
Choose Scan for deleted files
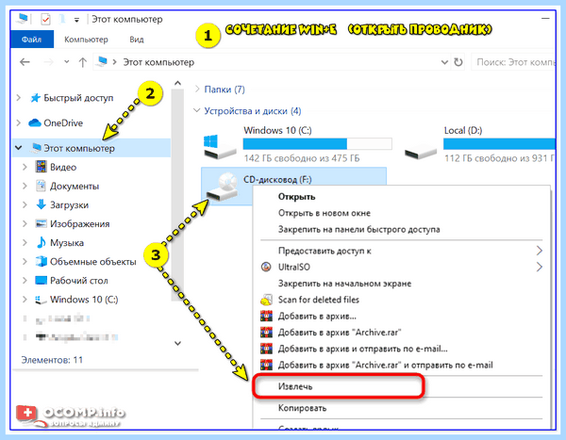(x=319, y=300)
